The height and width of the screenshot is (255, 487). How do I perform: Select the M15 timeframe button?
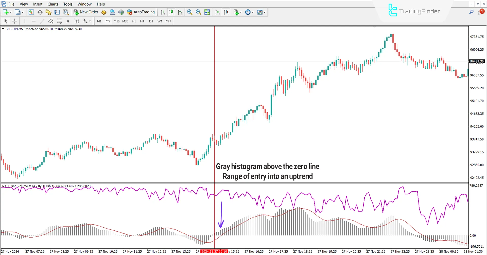click(116, 21)
